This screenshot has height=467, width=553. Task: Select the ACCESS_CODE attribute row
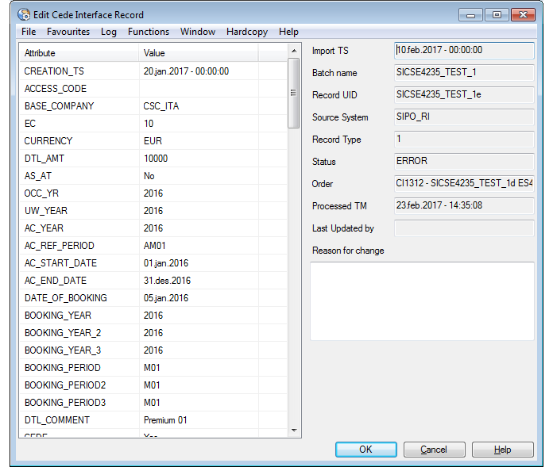(153, 89)
